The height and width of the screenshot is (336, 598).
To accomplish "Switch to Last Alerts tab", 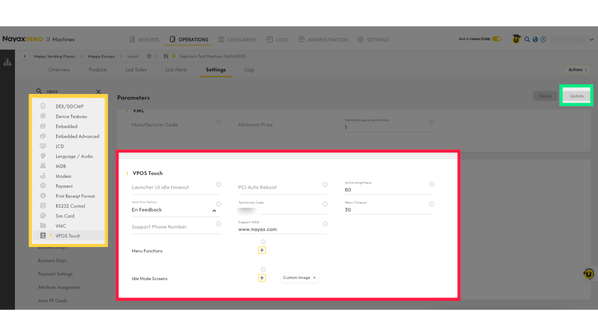I will [176, 70].
